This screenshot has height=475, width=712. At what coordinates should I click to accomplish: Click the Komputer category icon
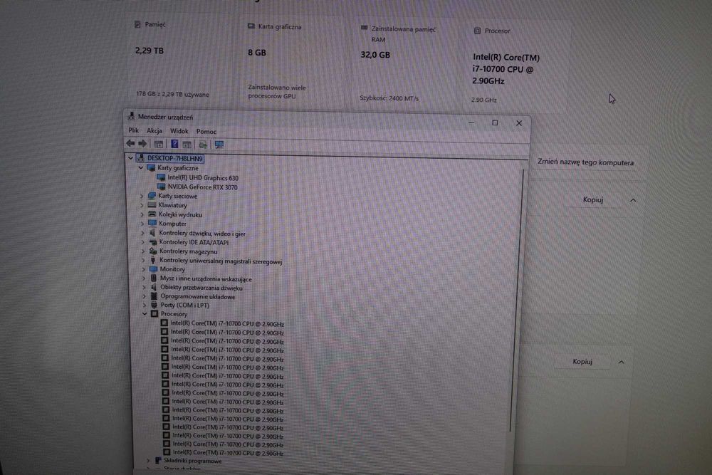click(x=152, y=223)
